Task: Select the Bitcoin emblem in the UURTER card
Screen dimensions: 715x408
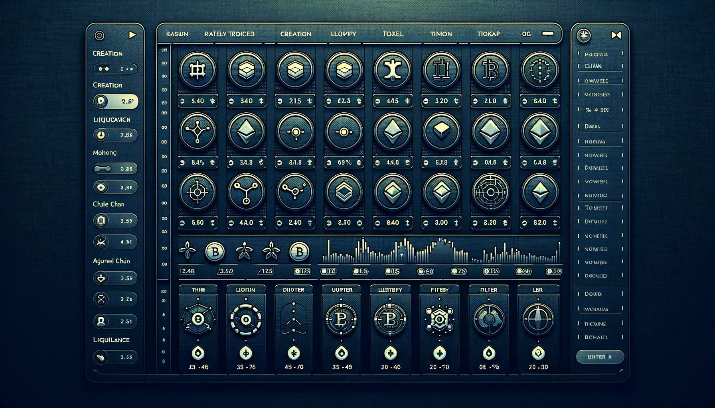Action: 342,319
